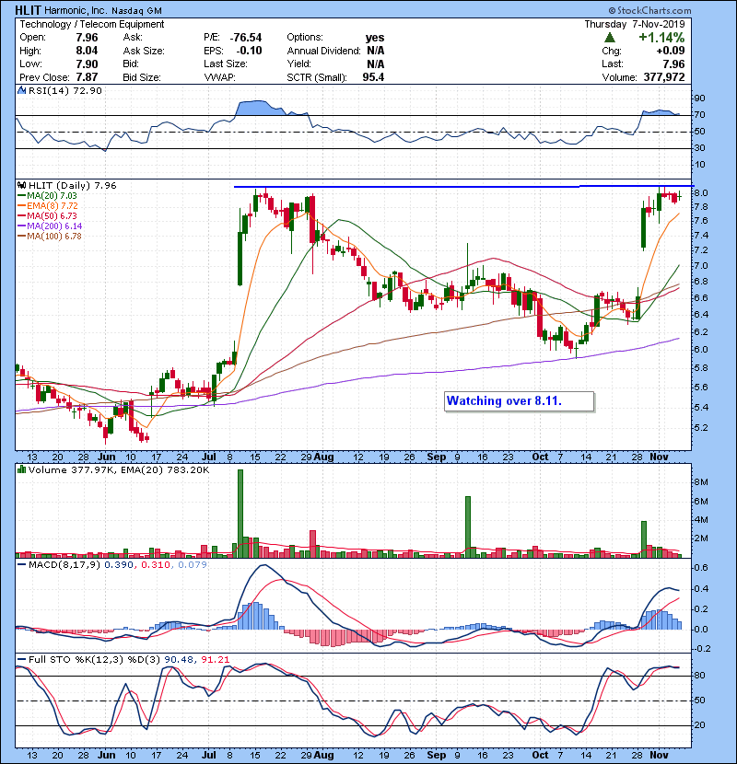Click the Harmonic, Inc. company name
Viewport: 737px width, 764px height.
76,10
